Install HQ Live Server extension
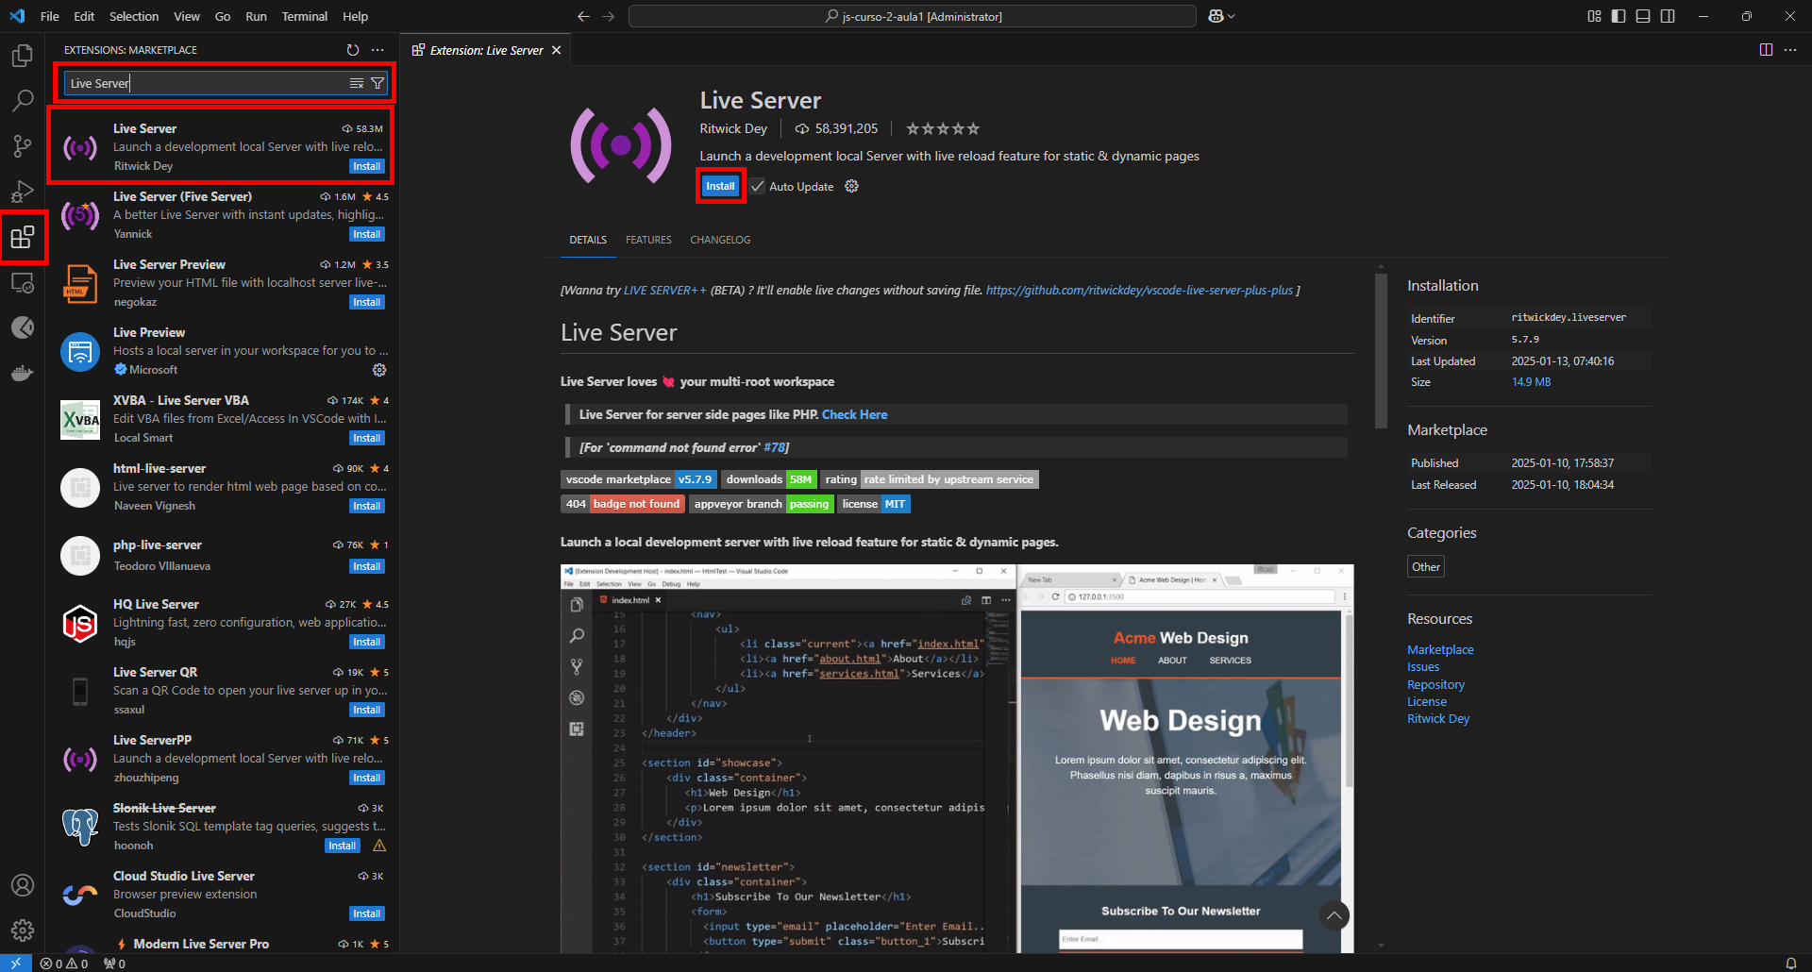The image size is (1812, 972). pyautogui.click(x=367, y=642)
